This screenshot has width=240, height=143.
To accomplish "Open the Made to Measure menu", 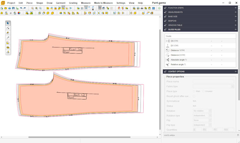I will click(x=103, y=2).
